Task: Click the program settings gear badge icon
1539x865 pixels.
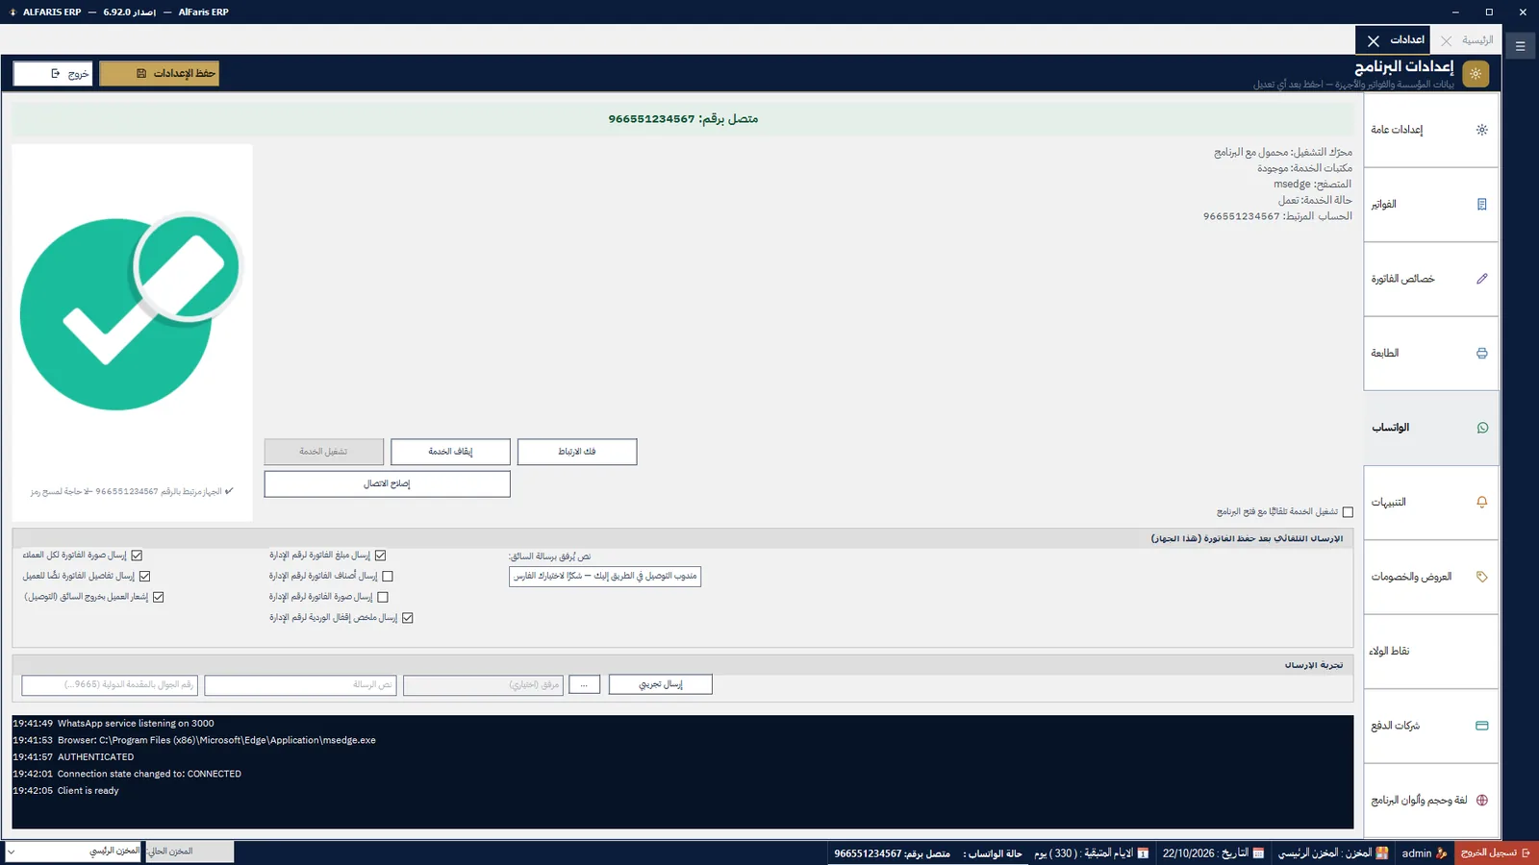Action: pyautogui.click(x=1476, y=73)
